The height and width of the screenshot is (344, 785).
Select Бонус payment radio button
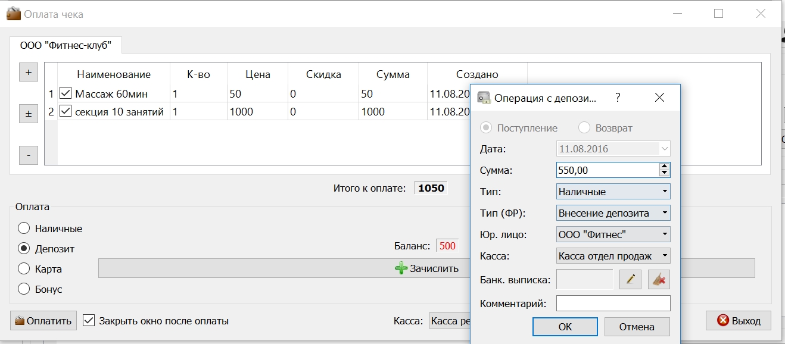(x=24, y=289)
